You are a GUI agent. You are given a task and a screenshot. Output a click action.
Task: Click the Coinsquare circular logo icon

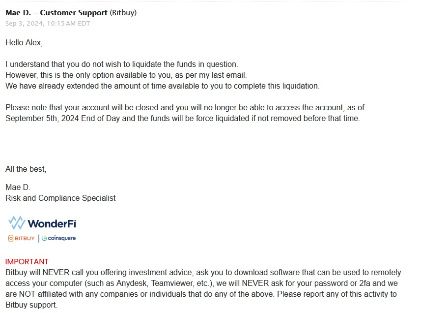[x=44, y=238]
